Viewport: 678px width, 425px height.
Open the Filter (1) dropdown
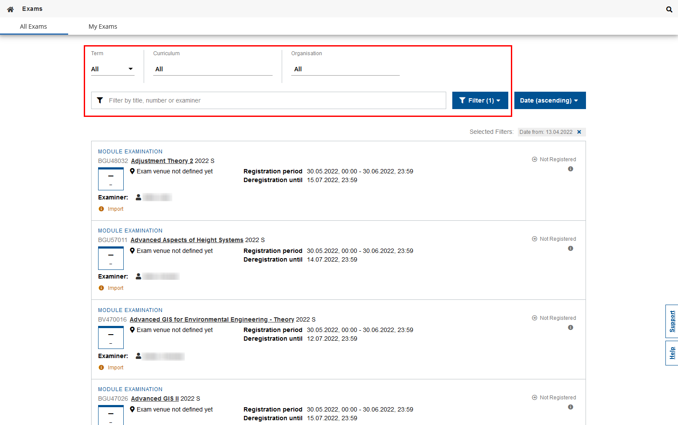[480, 100]
